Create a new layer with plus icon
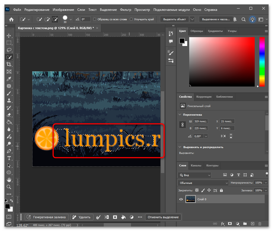The width and height of the screenshot is (273, 231). tap(252, 224)
